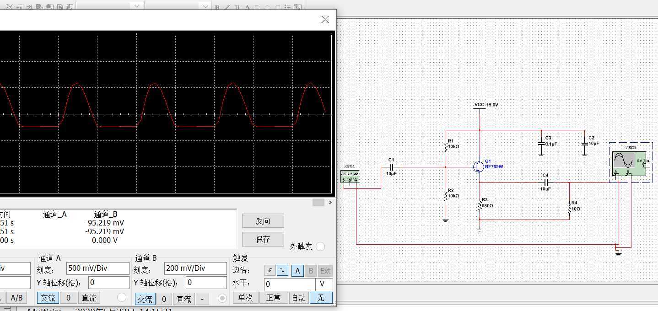The height and width of the screenshot is (311, 658).
Task: Select the channel A radio circle
Action: [x=122, y=297]
